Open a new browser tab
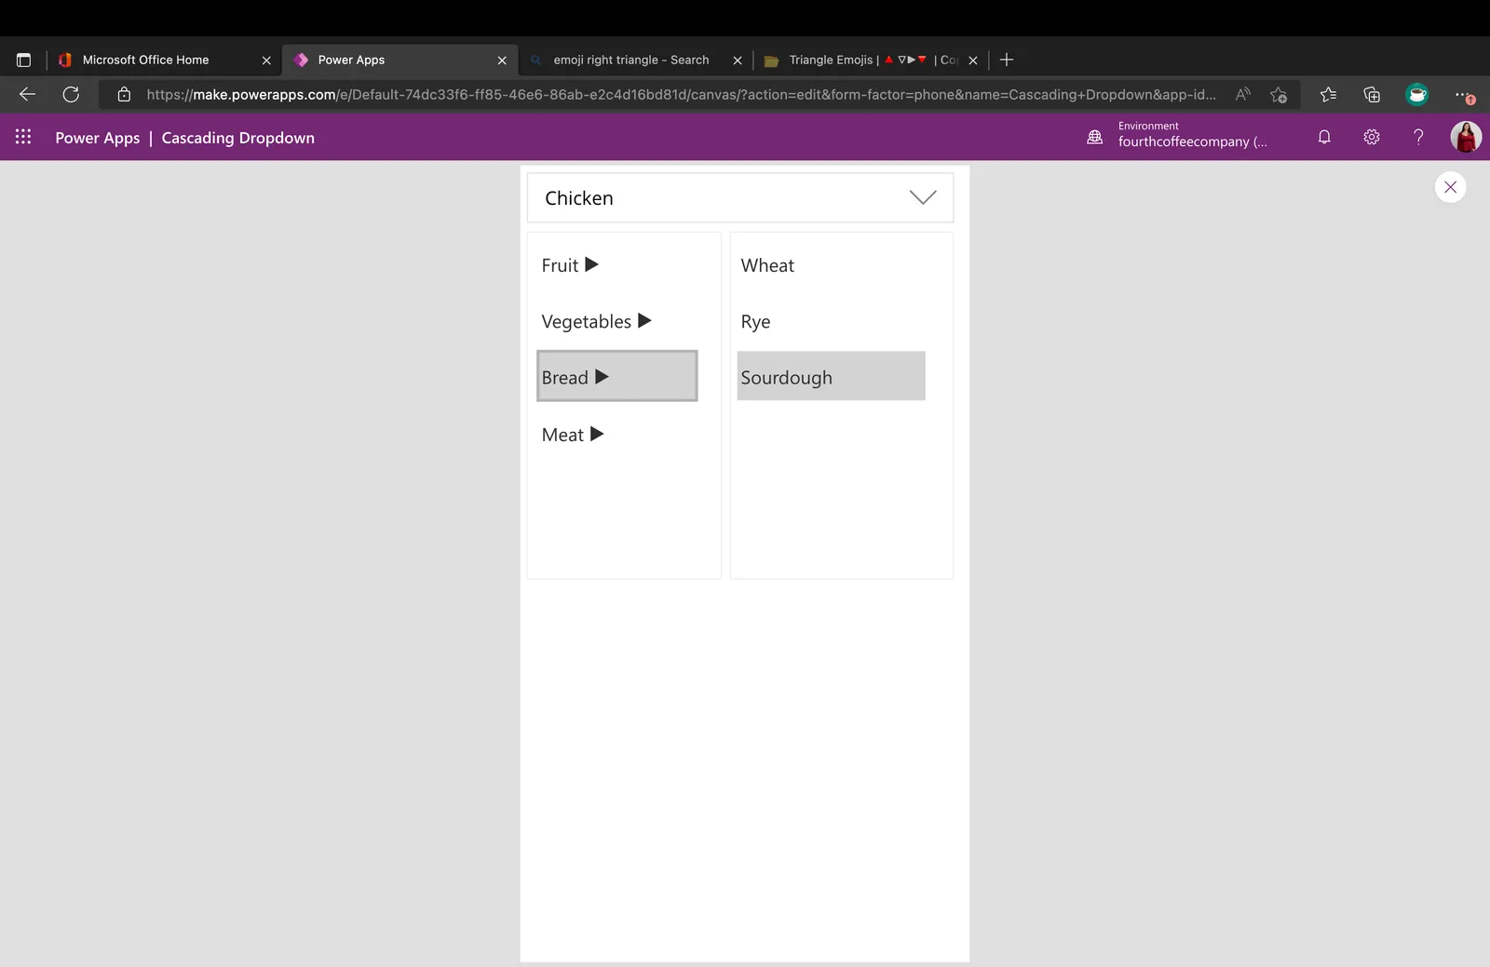Viewport: 1490px width, 967px height. (x=1007, y=60)
